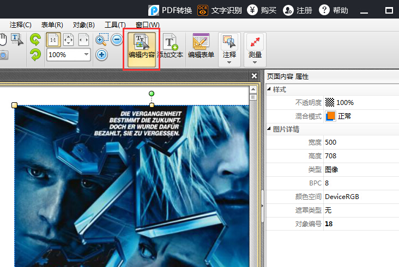This screenshot has height=267, width=399.
Task: Open the 对象(B) menu
Action: pos(84,25)
